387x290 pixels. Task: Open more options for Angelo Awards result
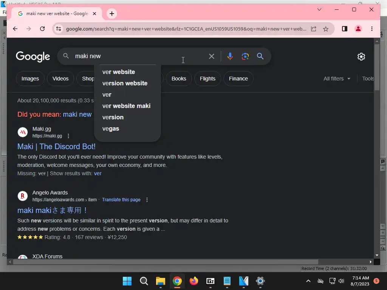coord(147,200)
